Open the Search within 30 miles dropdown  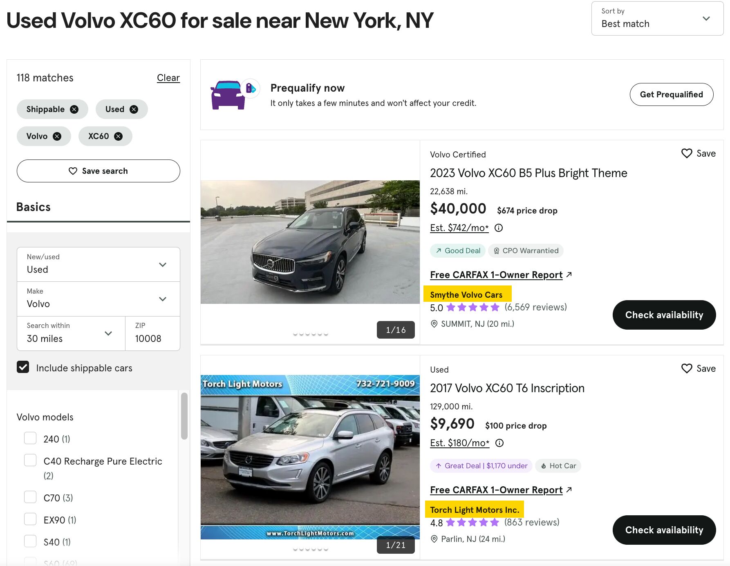[x=108, y=333]
